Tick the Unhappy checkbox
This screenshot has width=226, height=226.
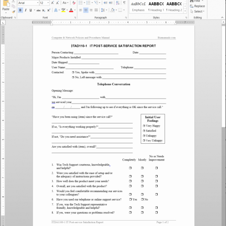click(144, 136)
